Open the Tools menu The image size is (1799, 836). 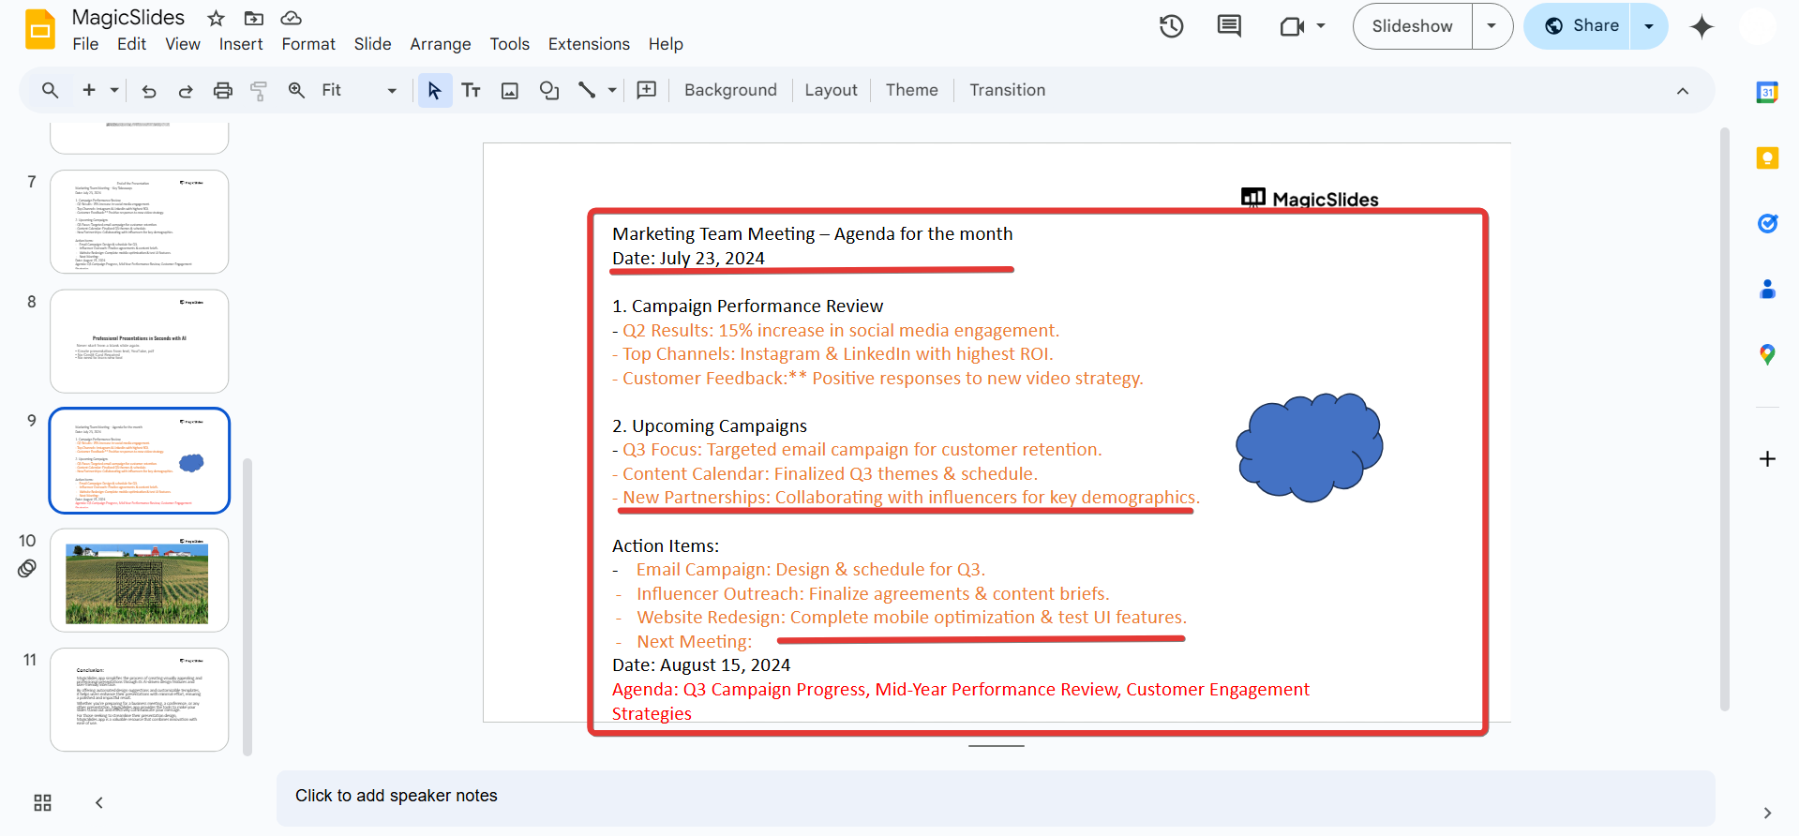510,44
